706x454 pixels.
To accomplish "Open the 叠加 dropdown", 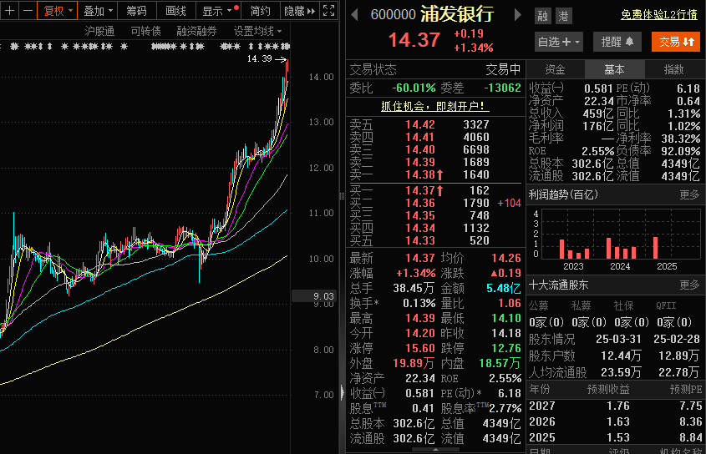I will pyautogui.click(x=98, y=10).
